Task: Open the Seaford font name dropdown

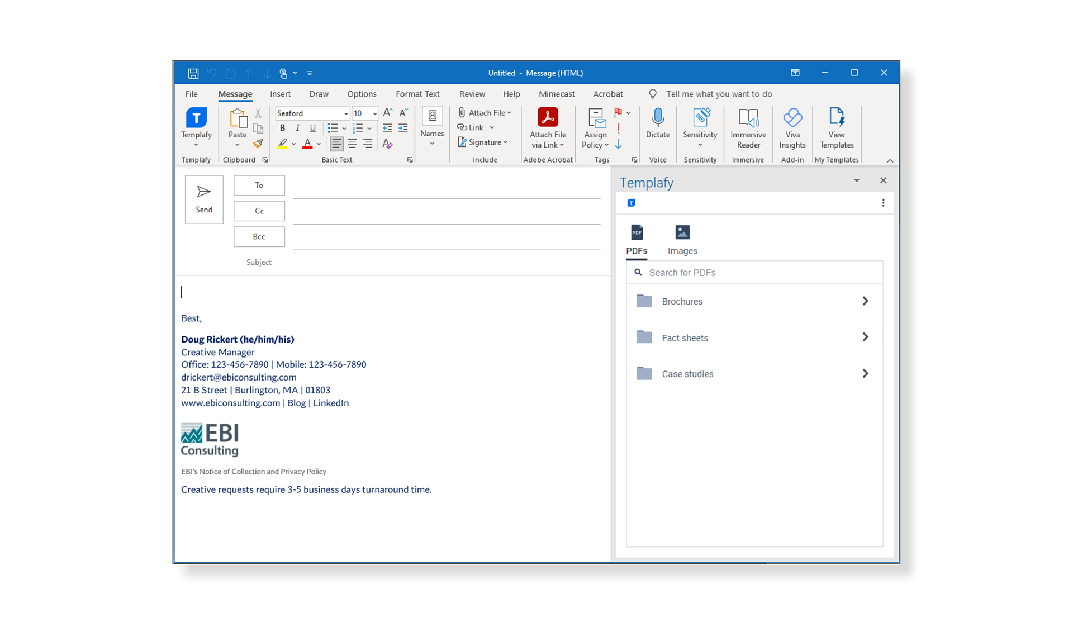Action: click(x=346, y=113)
